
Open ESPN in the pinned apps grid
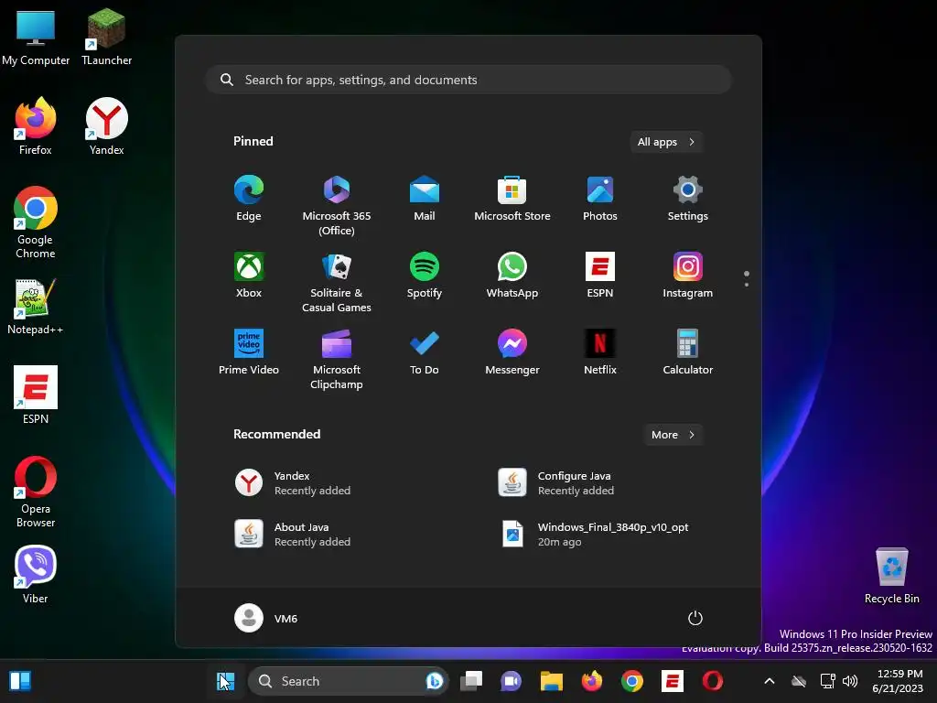(x=600, y=275)
